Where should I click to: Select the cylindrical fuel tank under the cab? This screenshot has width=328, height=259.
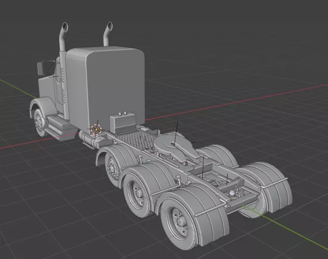coord(90,139)
